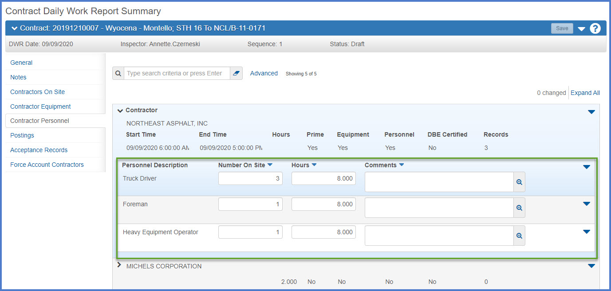Click the search magnifier icon
611x291 pixels.
(x=118, y=74)
